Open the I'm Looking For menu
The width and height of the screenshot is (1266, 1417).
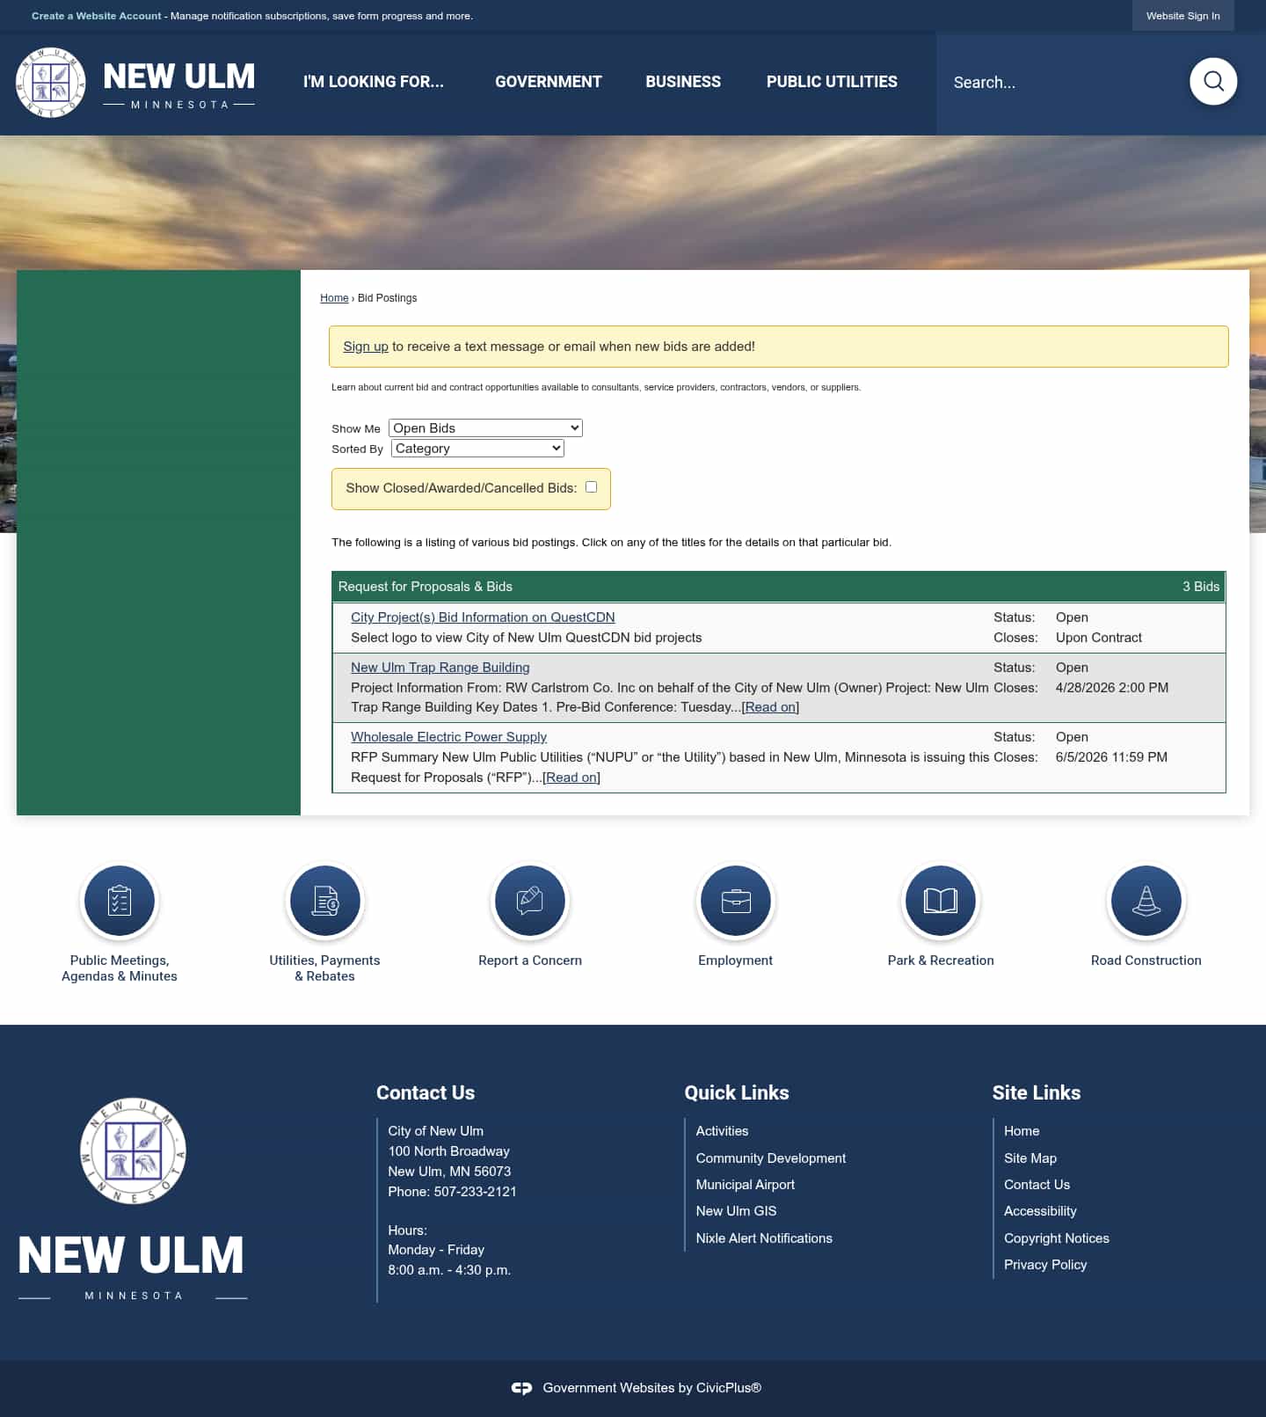[374, 82]
